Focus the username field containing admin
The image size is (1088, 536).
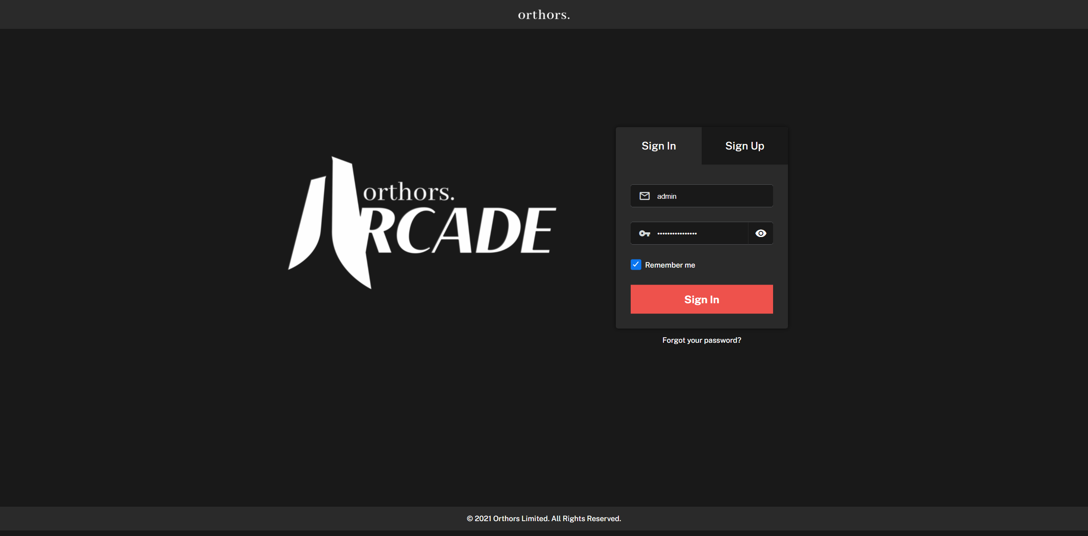(702, 196)
